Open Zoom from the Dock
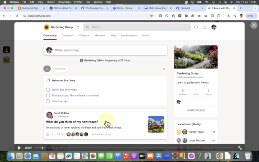 tap(167, 156)
